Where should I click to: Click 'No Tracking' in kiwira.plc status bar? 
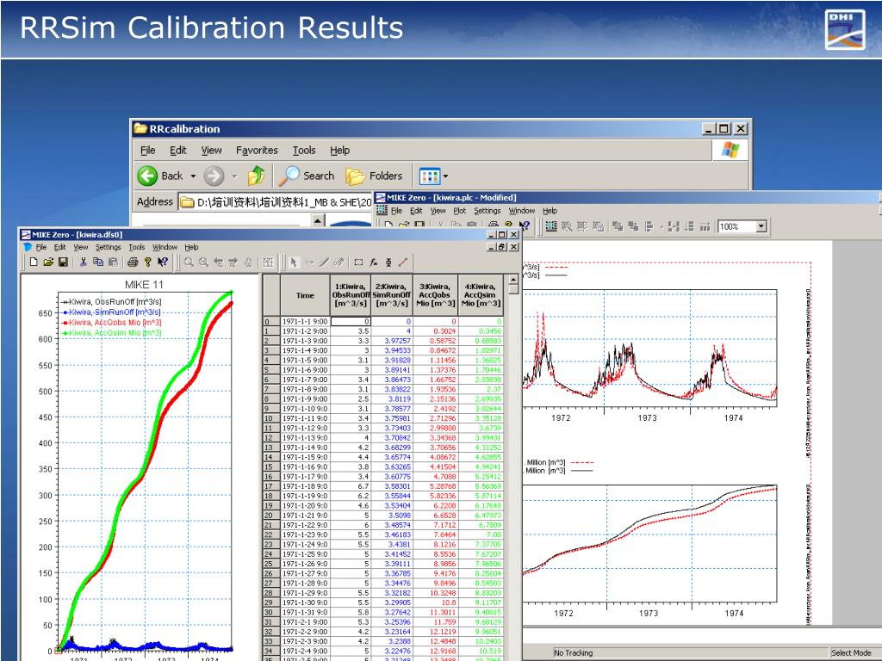(x=573, y=652)
